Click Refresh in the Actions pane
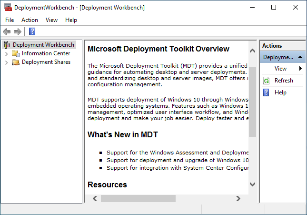 point(284,81)
